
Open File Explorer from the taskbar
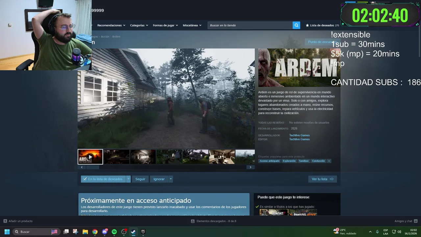click(85, 232)
